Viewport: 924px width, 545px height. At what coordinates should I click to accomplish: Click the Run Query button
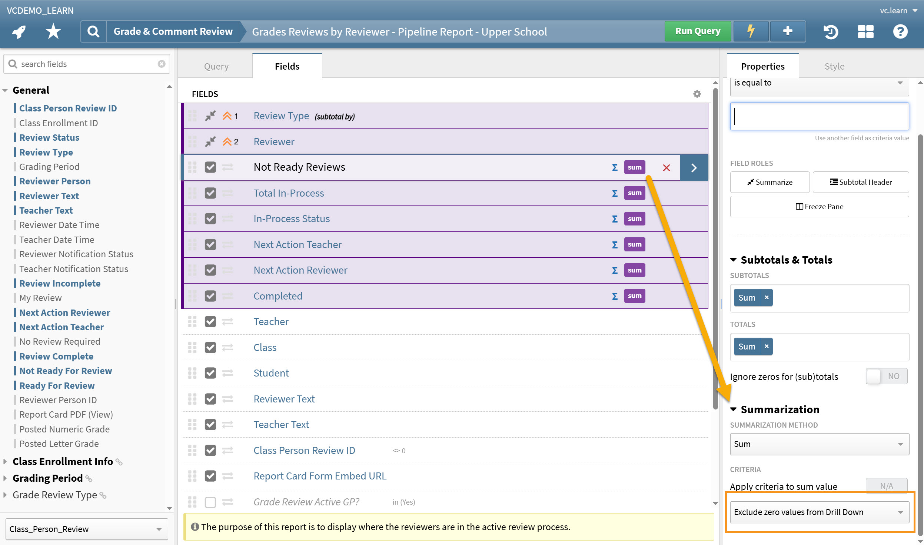pos(697,31)
